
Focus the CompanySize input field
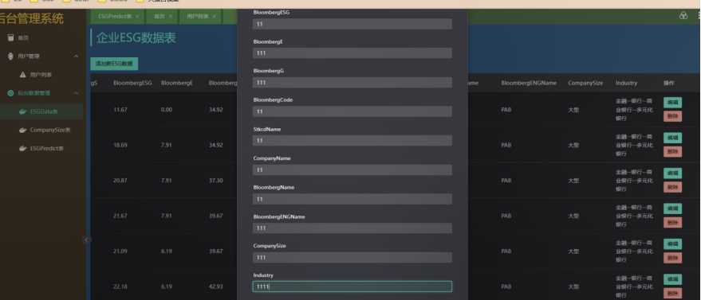(352, 257)
